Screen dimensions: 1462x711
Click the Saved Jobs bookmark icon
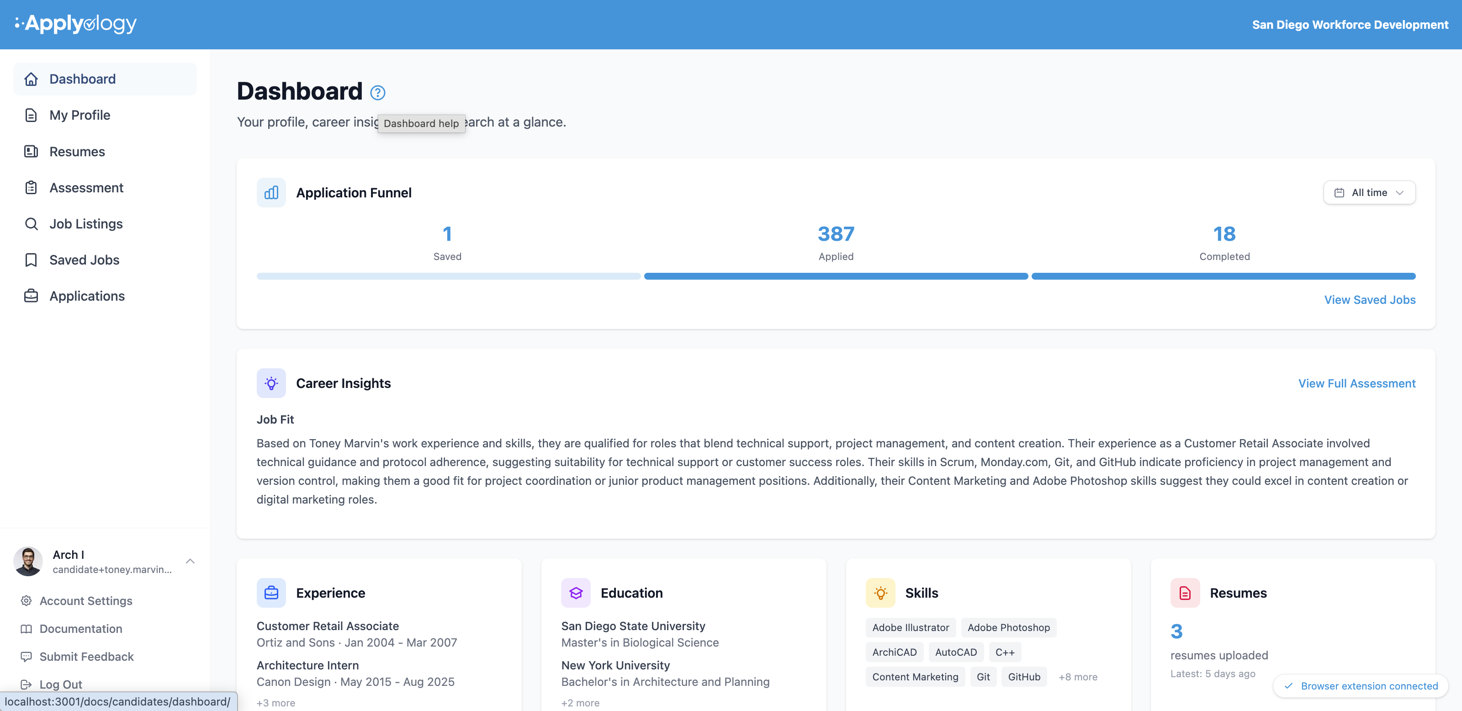31,260
